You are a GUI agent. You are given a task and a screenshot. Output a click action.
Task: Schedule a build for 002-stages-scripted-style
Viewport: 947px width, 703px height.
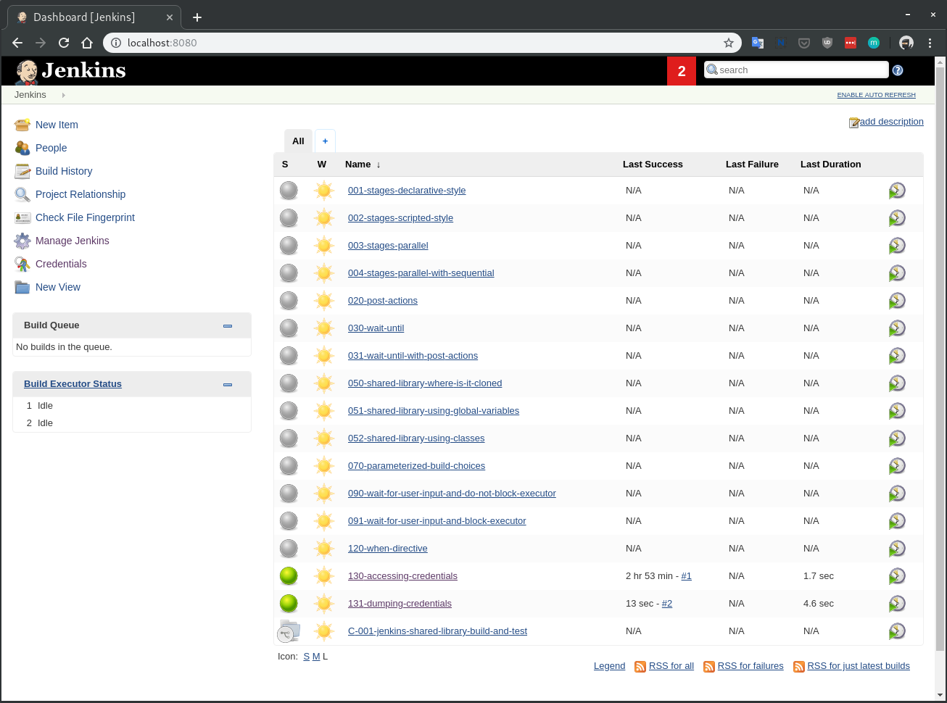tap(897, 218)
